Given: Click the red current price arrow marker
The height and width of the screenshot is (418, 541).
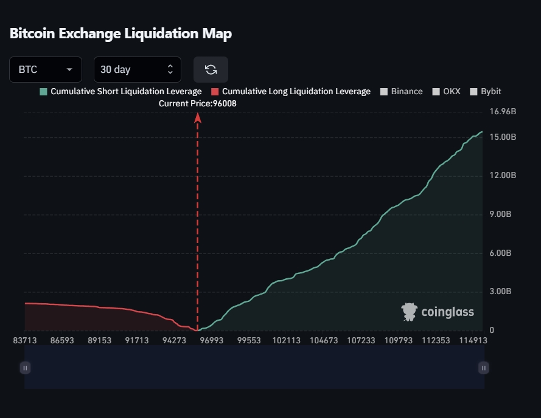Looking at the screenshot, I should pyautogui.click(x=198, y=118).
